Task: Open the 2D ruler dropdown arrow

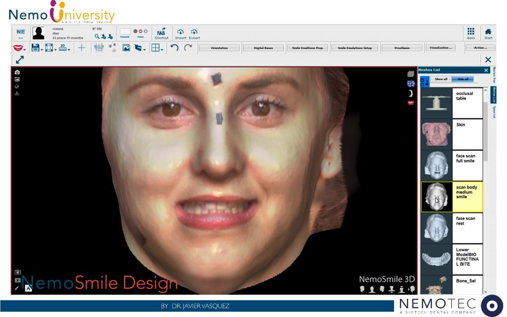Action: (x=69, y=50)
